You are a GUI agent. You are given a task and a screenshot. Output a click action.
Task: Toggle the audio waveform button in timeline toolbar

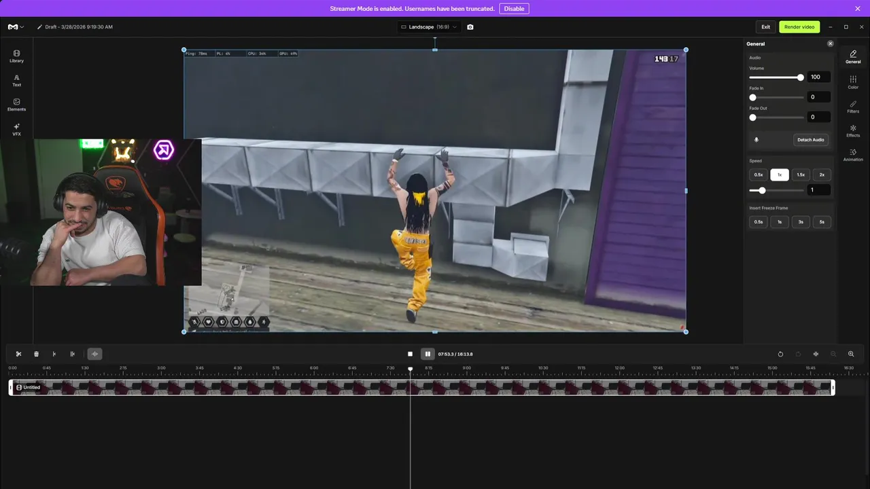[x=94, y=354]
